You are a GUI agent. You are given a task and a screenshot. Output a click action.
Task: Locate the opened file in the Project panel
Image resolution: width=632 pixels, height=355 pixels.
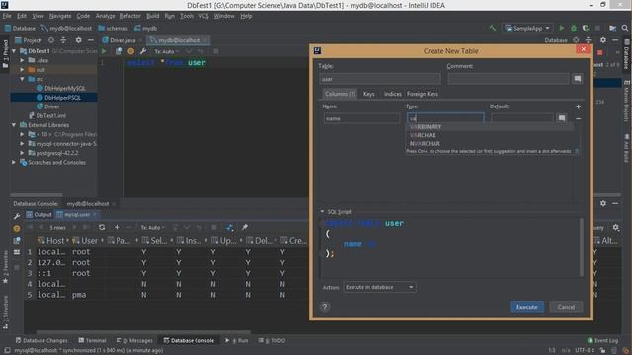(x=51, y=40)
